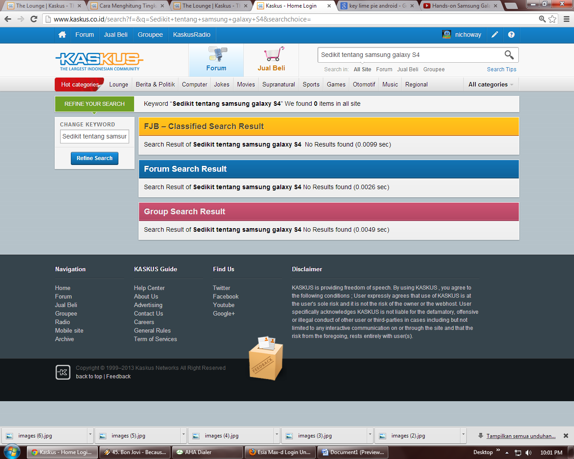
Task: Expand the All categories dropdown
Action: 491,84
